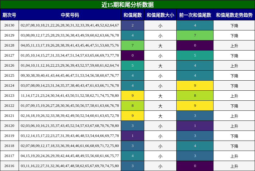Click 小 size cell in row 26116

(x=160, y=166)
